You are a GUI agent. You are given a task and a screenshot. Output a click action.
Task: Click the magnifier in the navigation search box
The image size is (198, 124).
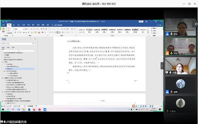click(33, 44)
